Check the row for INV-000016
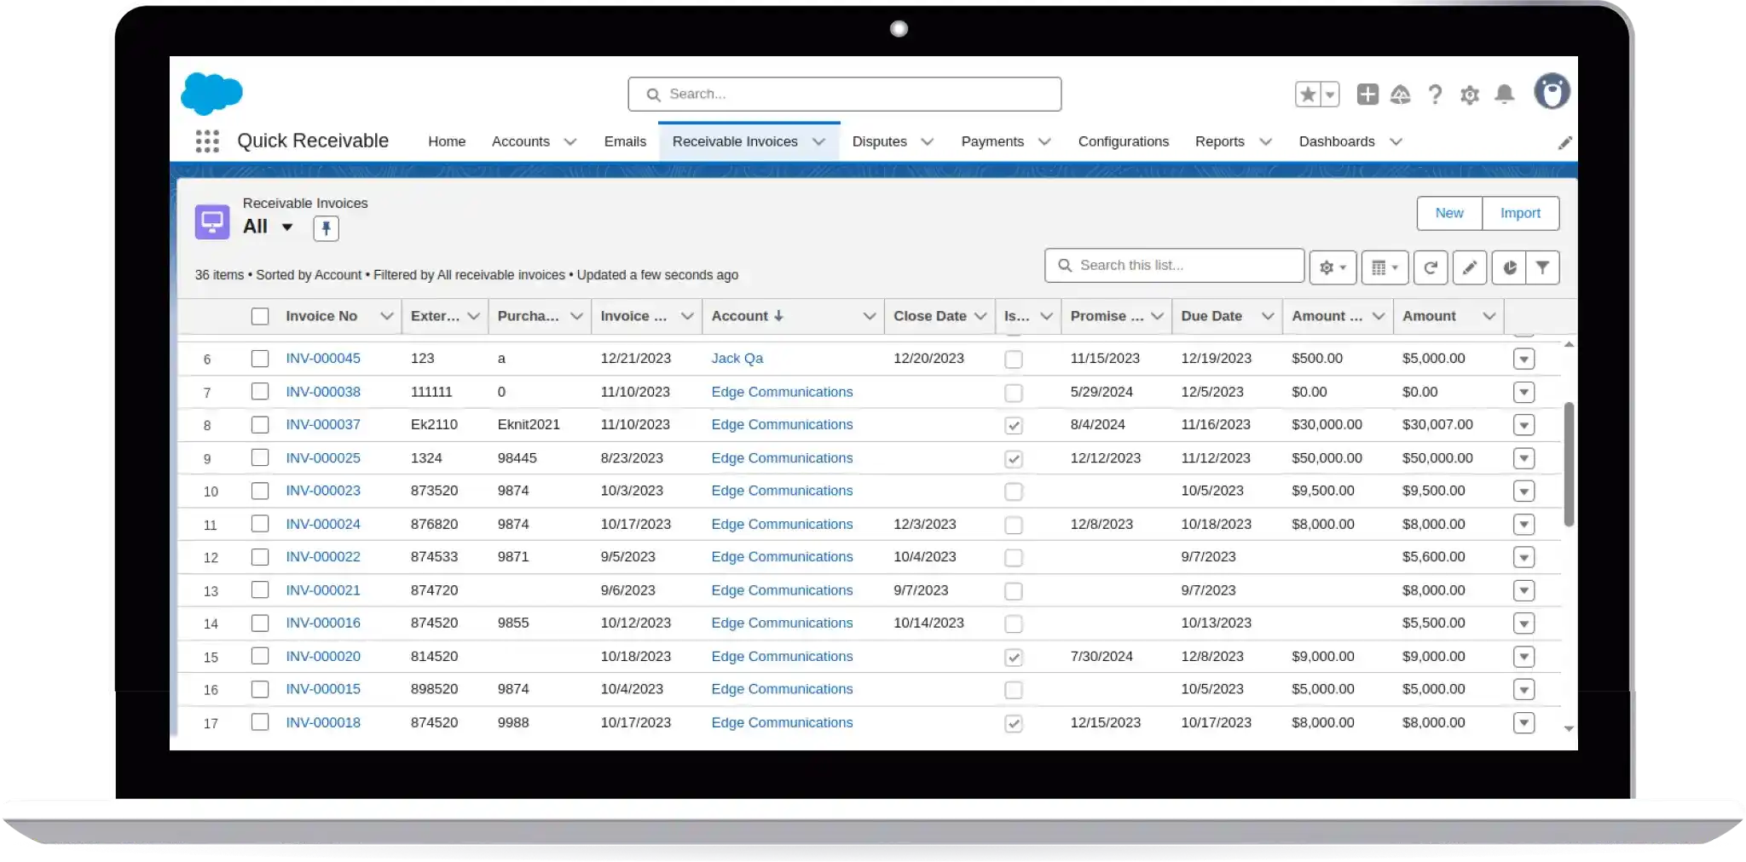Viewport: 1746px width, 862px height. 260,624
